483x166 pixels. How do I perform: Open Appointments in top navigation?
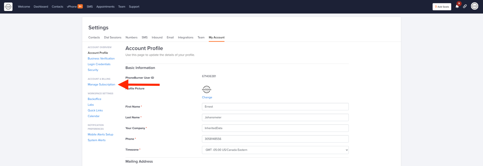coord(105,7)
